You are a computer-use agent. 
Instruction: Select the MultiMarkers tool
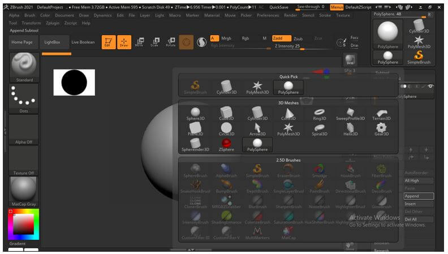[257, 233]
